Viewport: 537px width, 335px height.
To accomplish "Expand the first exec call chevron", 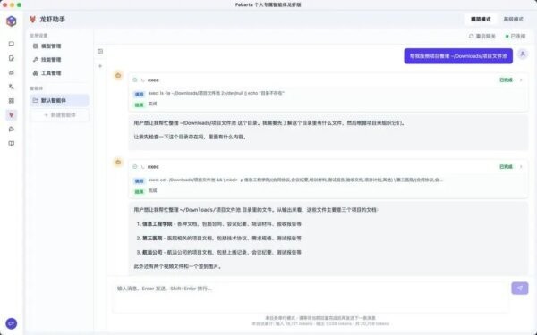I will coord(521,80).
